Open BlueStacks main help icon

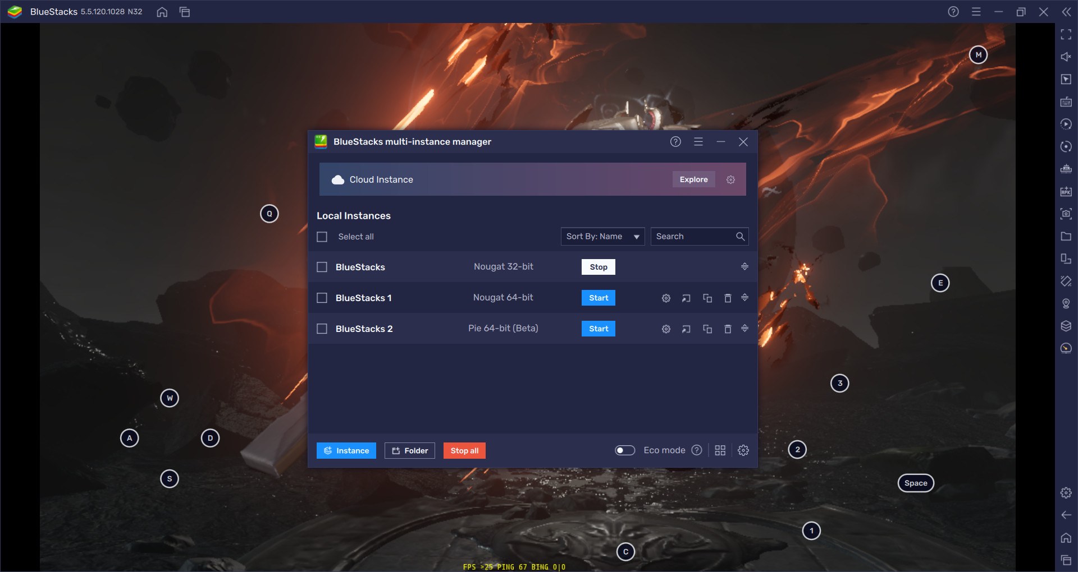(x=953, y=12)
